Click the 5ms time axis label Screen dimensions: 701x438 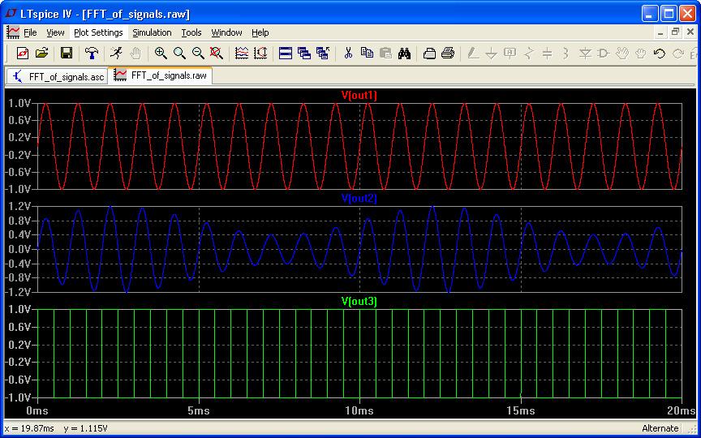[198, 410]
